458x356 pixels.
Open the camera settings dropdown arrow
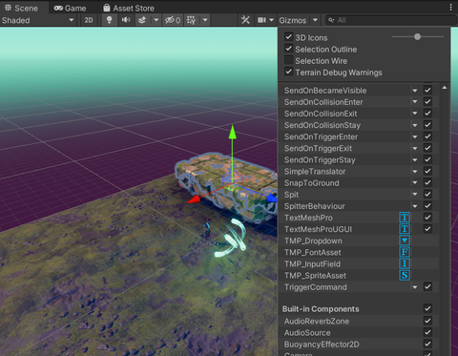point(271,20)
